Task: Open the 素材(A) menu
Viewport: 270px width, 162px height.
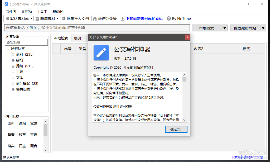Action: (27, 12)
